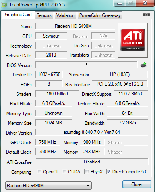Uncheck the DirectCompute 5.0 checkbox

point(108,172)
